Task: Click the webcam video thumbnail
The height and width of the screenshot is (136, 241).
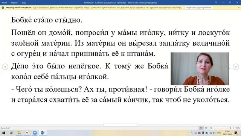Action: [x=200, y=69]
